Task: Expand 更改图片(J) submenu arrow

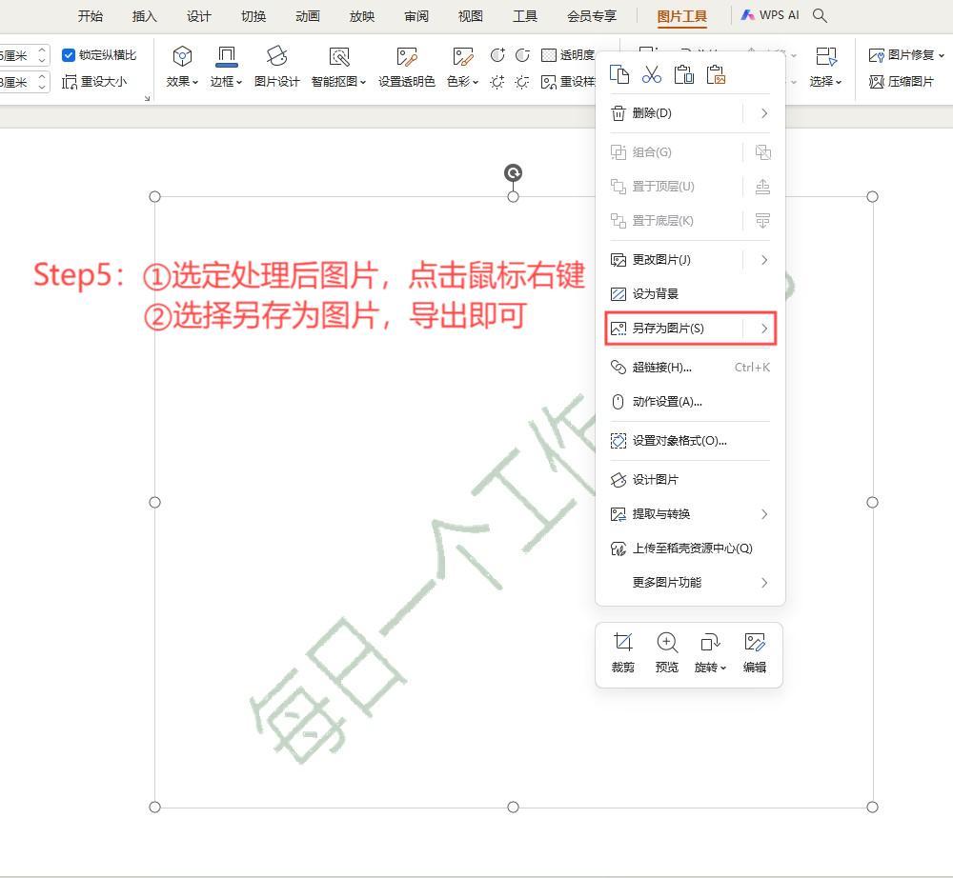Action: (764, 260)
